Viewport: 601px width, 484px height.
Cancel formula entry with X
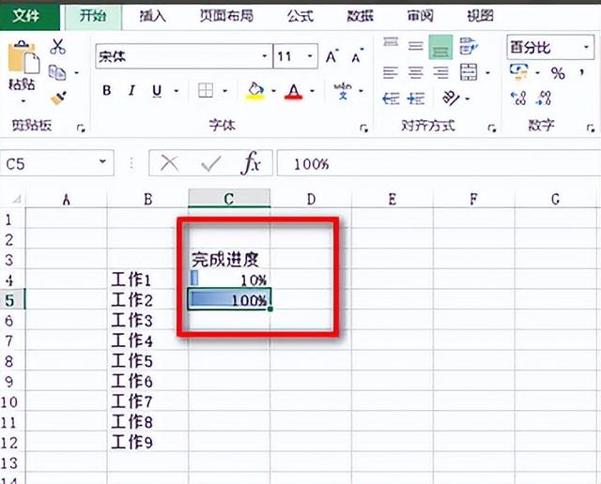point(169,163)
